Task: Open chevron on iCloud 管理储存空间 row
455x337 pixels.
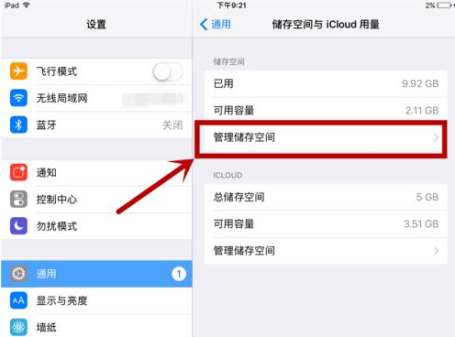Action: (x=437, y=251)
